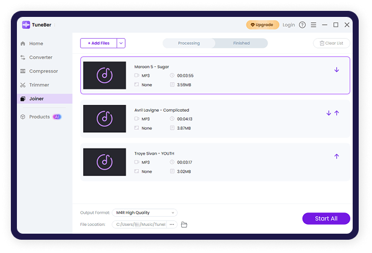The image size is (372, 253).
Task: Click the 3.02MB file size text
Action: (184, 171)
